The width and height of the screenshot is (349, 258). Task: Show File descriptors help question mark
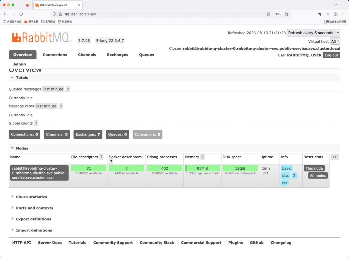pyautogui.click(x=101, y=157)
